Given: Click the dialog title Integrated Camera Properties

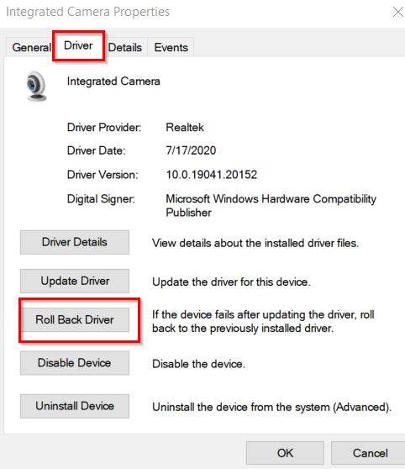Looking at the screenshot, I should 88,12.
